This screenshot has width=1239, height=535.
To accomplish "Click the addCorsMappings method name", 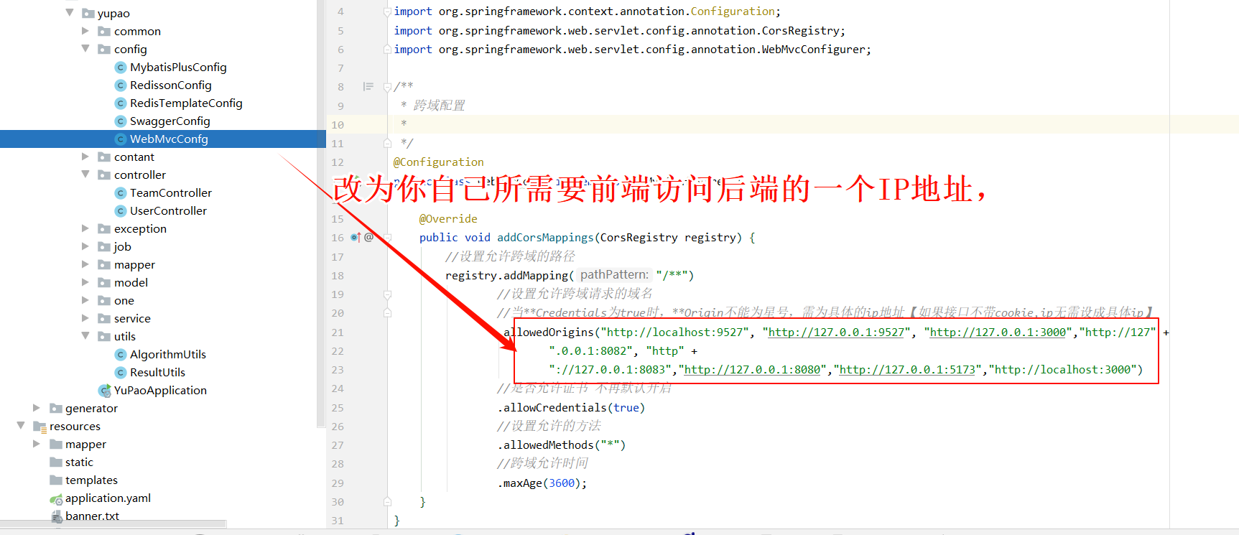I will pyautogui.click(x=545, y=238).
